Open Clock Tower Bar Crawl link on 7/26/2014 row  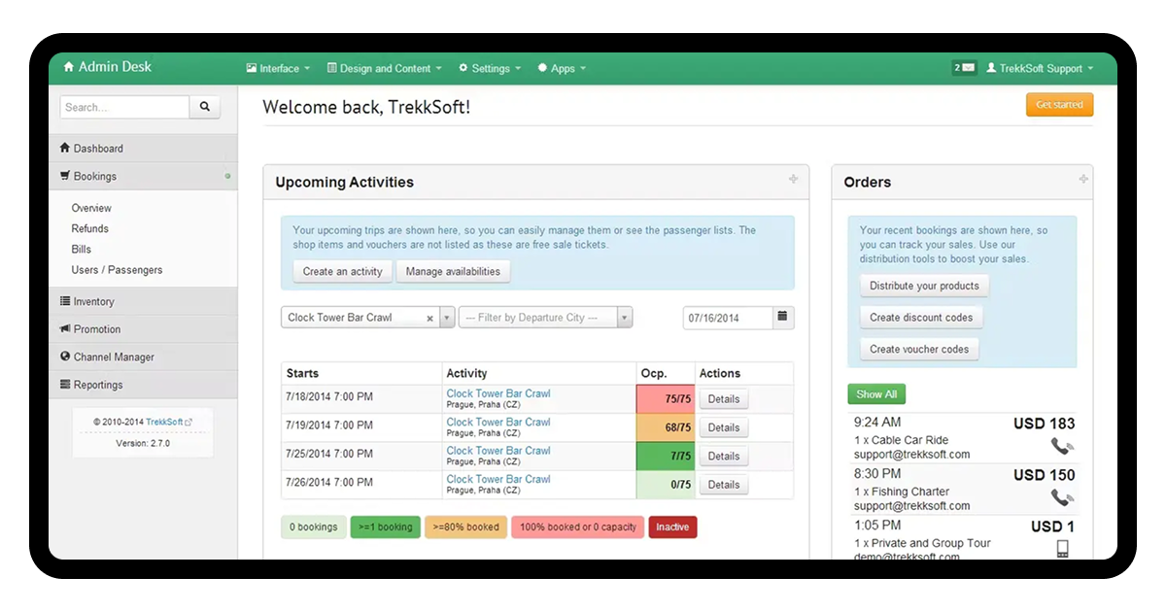pos(498,479)
